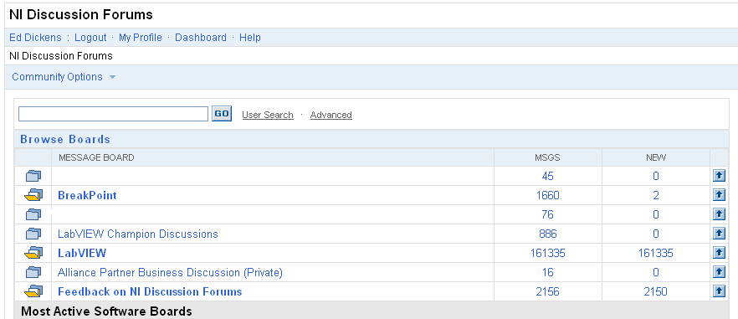Click the Logout link

coord(90,38)
